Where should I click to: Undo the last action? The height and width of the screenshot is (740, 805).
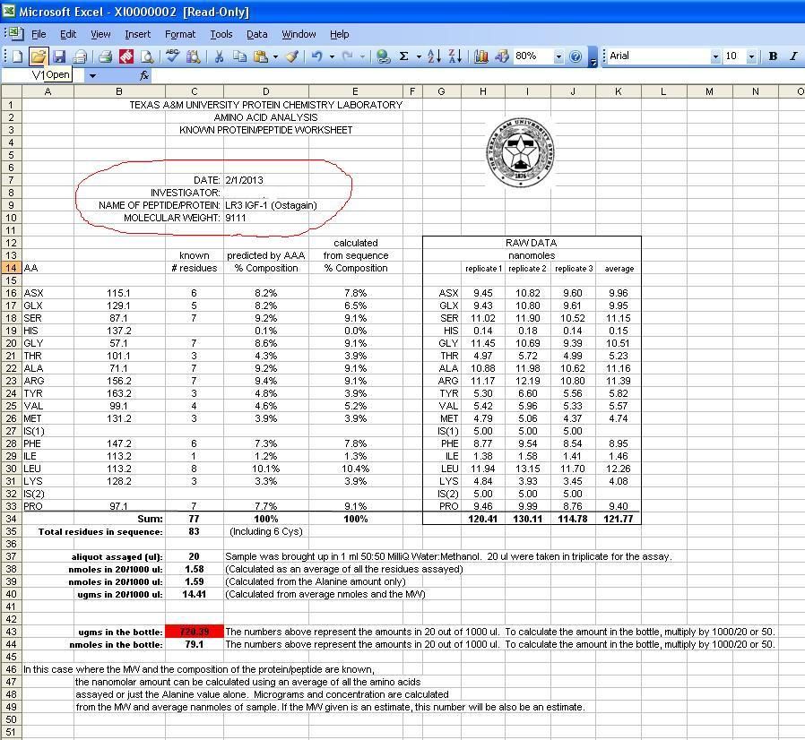[x=317, y=56]
